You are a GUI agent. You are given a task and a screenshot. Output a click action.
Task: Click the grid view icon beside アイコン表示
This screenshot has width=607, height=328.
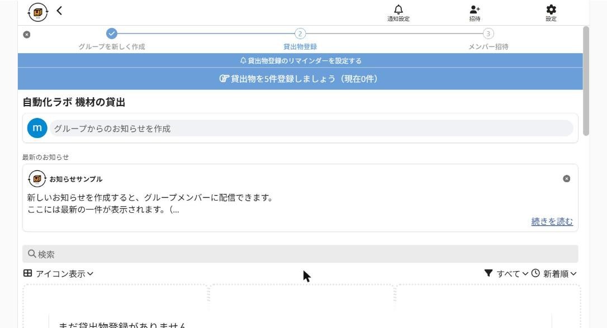(x=27, y=273)
